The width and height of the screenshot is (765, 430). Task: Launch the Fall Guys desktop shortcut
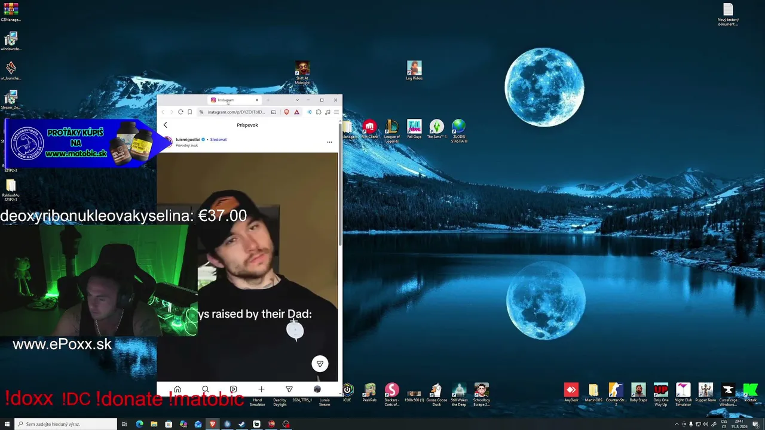click(x=414, y=130)
